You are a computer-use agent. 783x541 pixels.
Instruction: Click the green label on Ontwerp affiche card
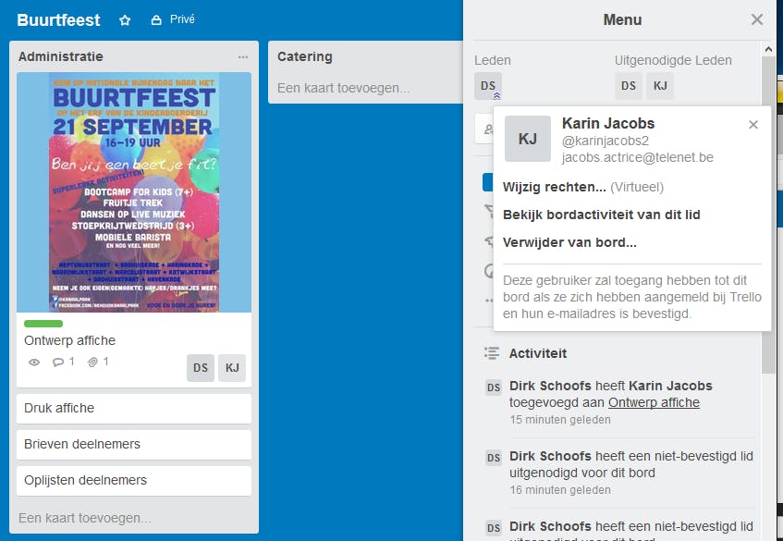pyautogui.click(x=43, y=324)
